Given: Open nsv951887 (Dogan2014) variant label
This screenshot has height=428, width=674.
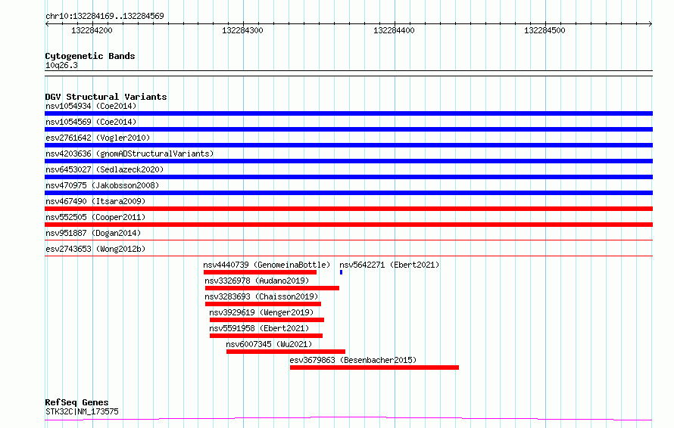Looking at the screenshot, I should pos(93,233).
